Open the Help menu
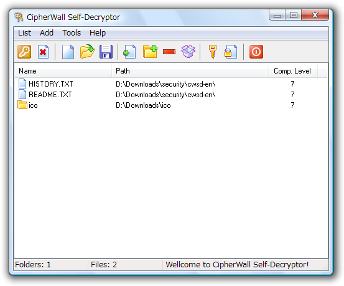Viewport: 344px width, 286px height. 98,33
